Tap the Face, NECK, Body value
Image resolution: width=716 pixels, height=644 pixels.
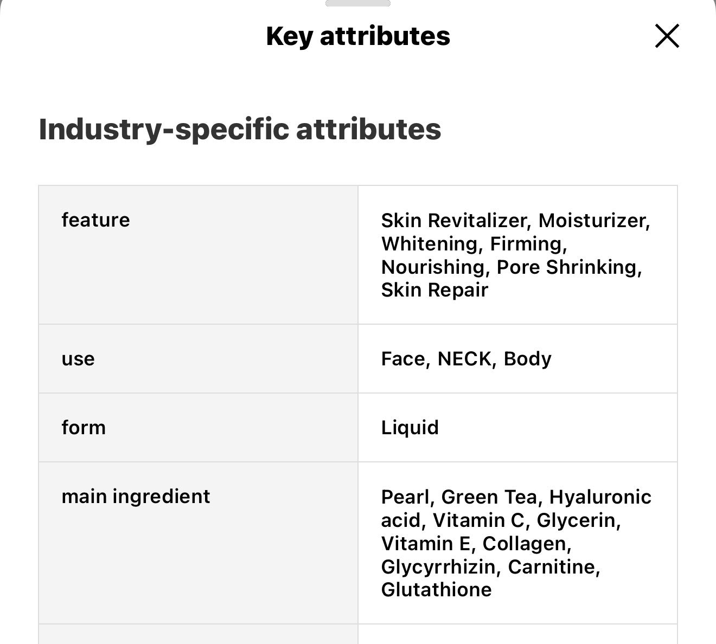click(x=466, y=359)
